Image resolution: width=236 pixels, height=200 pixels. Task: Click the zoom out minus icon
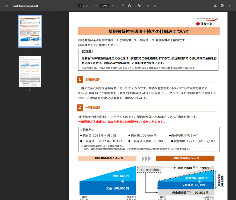coord(96,6)
